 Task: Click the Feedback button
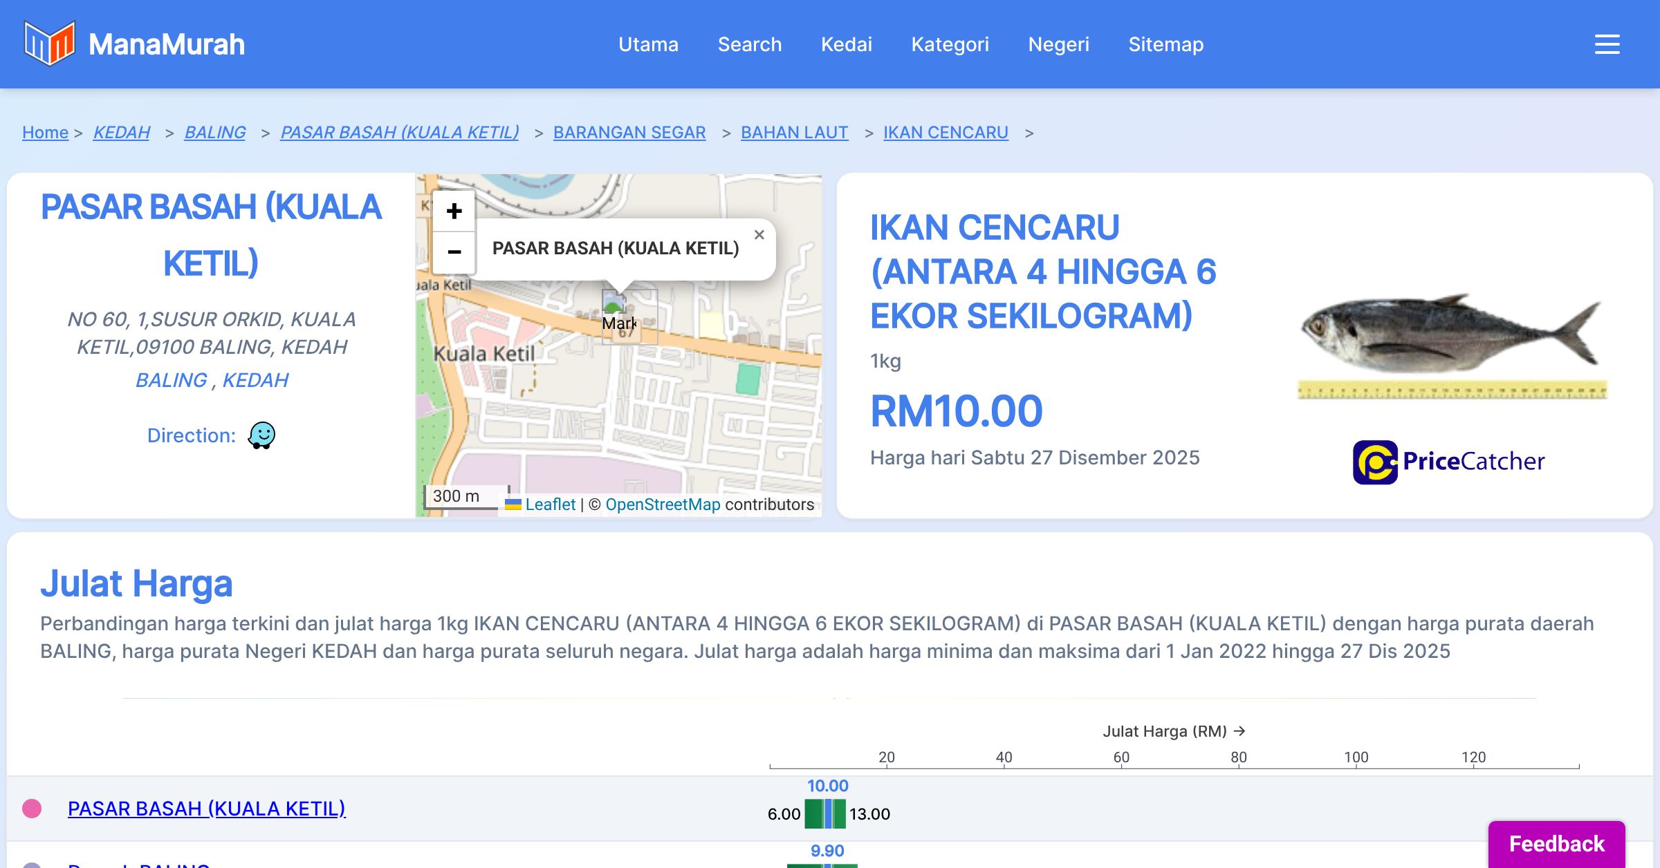click(1556, 843)
